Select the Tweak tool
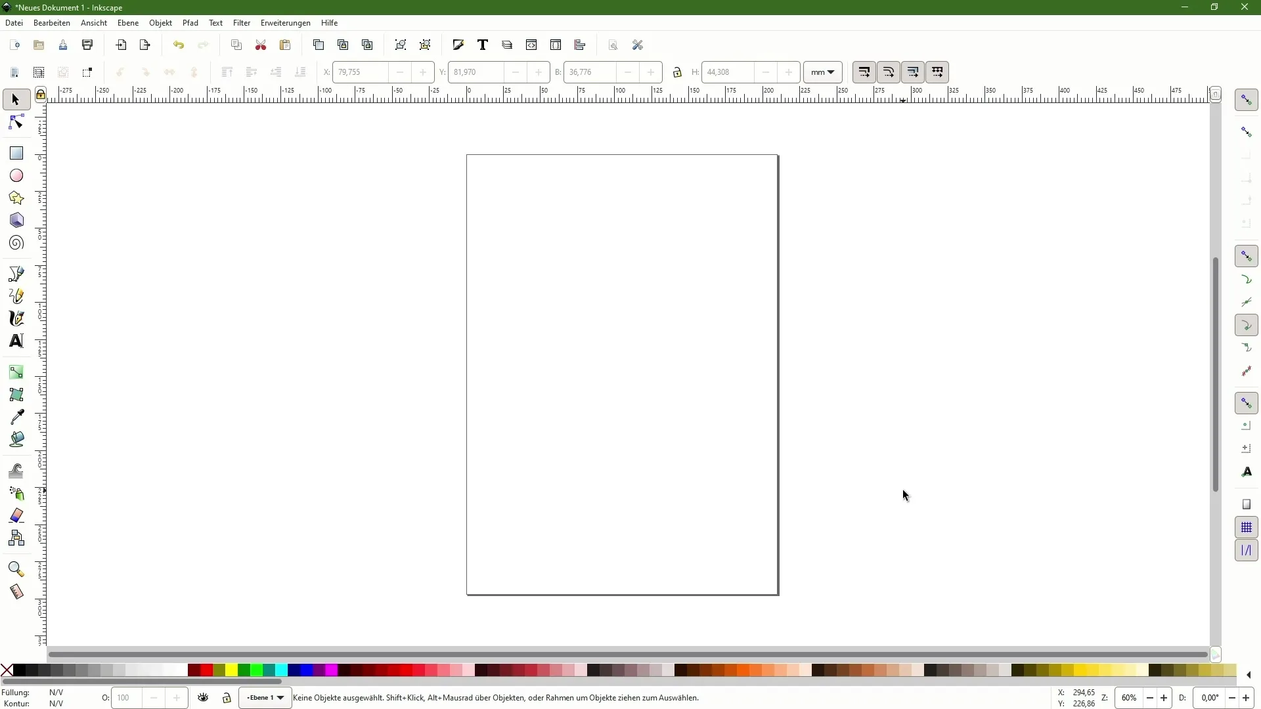 (x=16, y=471)
